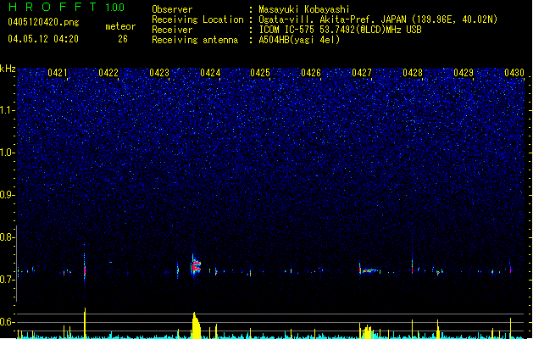This screenshot has height=339, width=533.
Task: Select the filename 0405120420.png
Action: coord(43,22)
